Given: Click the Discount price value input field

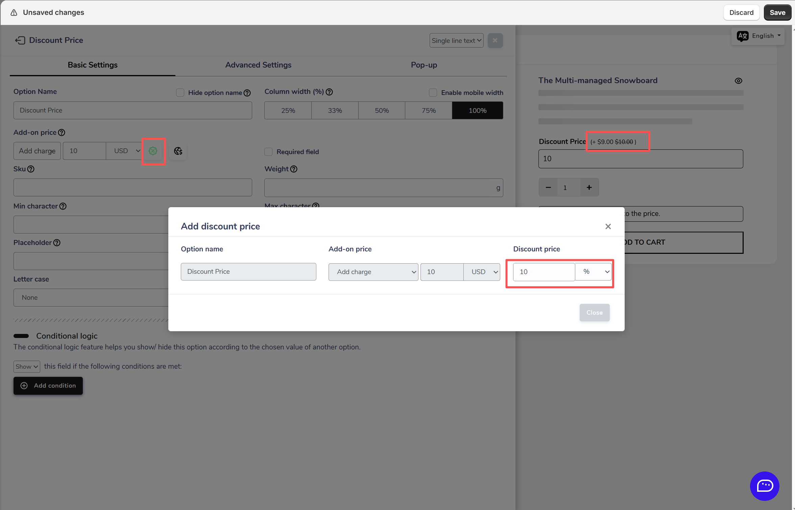Looking at the screenshot, I should [x=544, y=272].
